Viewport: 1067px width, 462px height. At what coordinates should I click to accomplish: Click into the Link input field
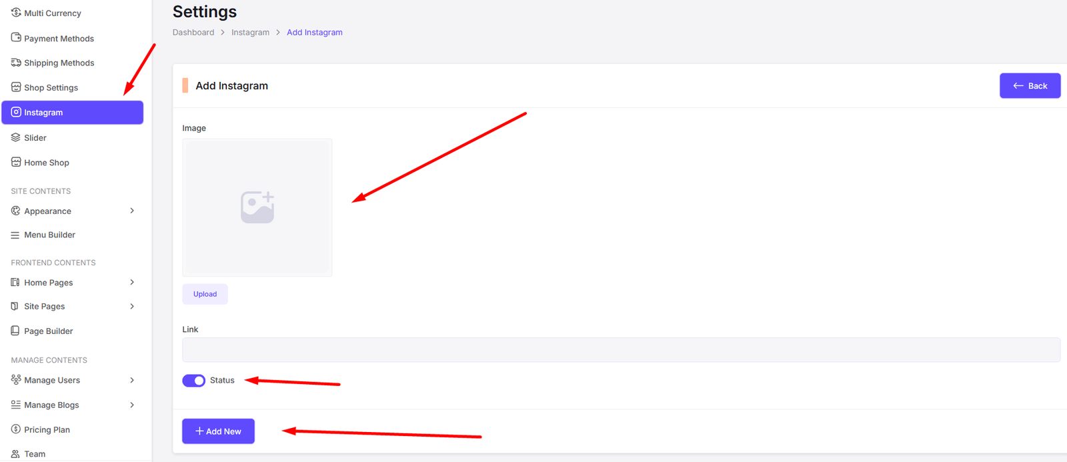coord(621,350)
